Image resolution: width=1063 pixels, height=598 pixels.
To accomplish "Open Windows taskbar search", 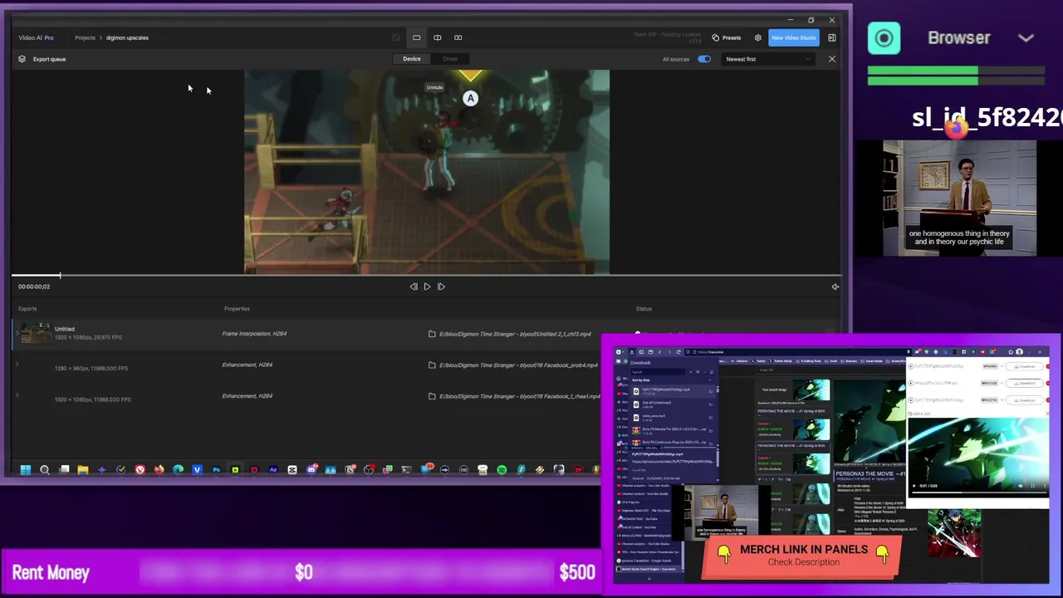I will (45, 470).
